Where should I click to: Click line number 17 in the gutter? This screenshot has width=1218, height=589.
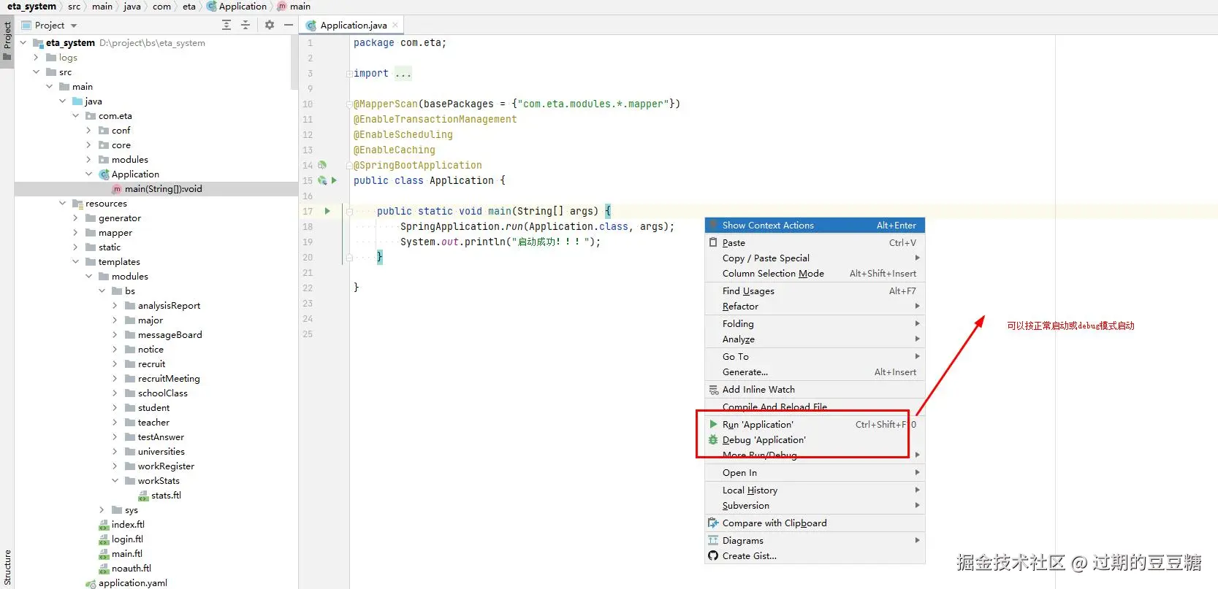coord(308,212)
